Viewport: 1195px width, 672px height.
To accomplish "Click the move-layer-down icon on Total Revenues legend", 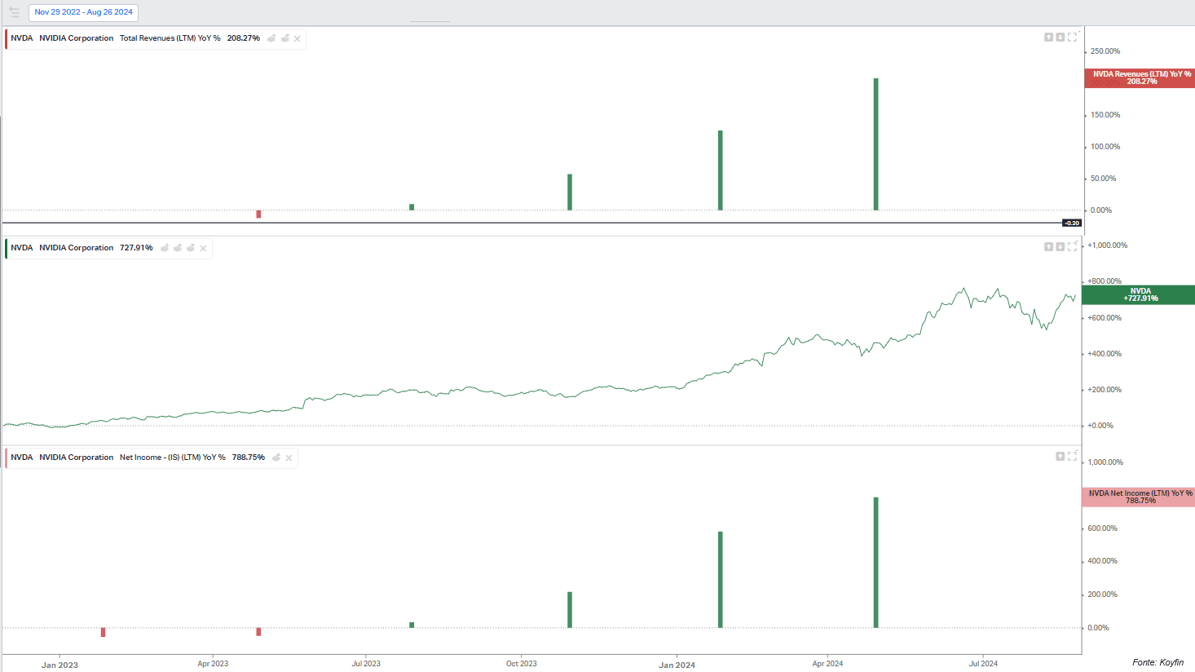I will pos(285,38).
